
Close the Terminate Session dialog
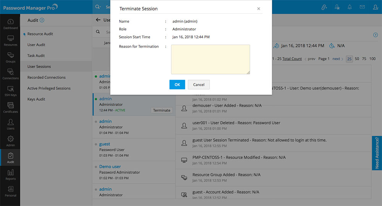click(x=259, y=9)
